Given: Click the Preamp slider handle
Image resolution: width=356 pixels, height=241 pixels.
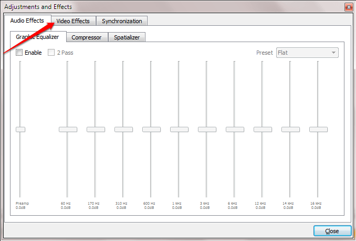Looking at the screenshot, I should pyautogui.click(x=20, y=129).
